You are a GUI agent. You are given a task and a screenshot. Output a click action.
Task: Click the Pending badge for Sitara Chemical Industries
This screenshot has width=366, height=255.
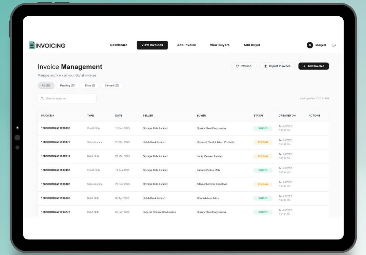(x=263, y=184)
